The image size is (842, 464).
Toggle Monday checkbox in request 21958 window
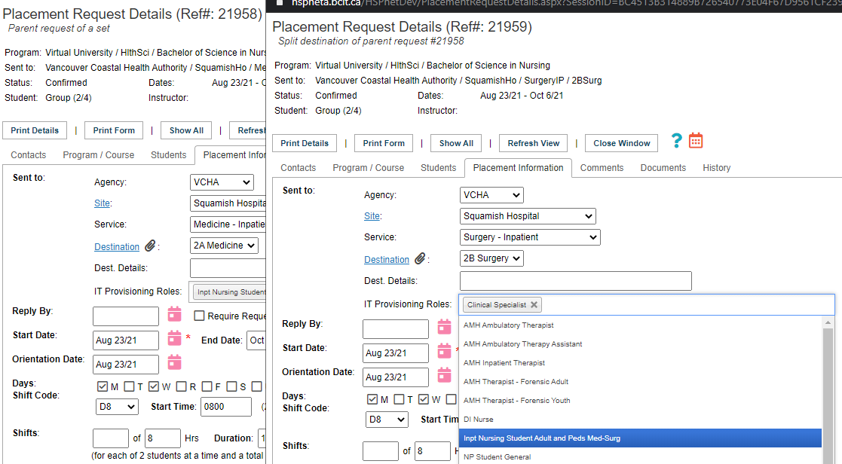[x=103, y=386]
